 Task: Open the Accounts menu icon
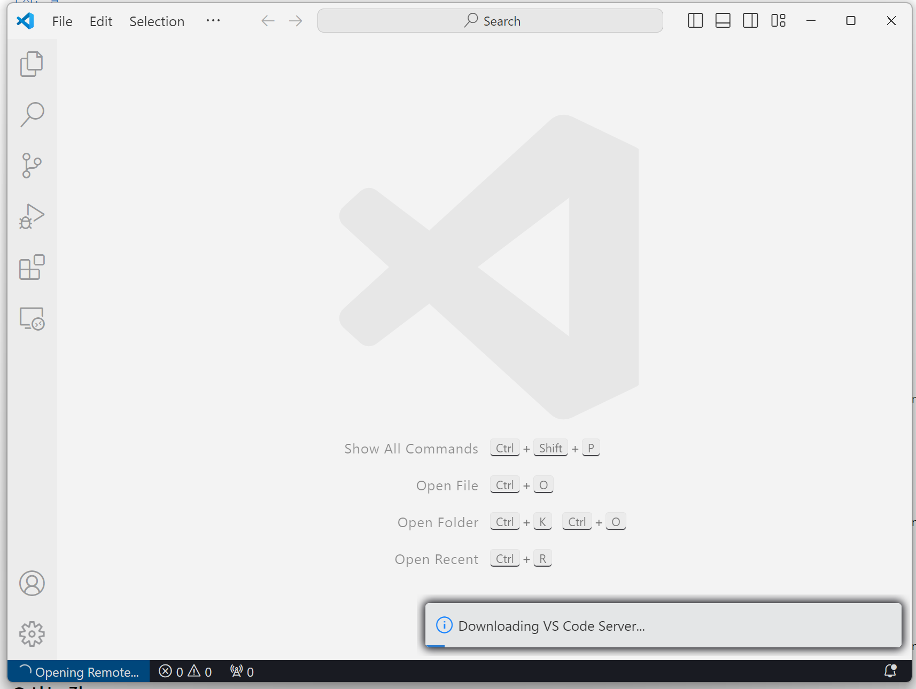coord(32,583)
